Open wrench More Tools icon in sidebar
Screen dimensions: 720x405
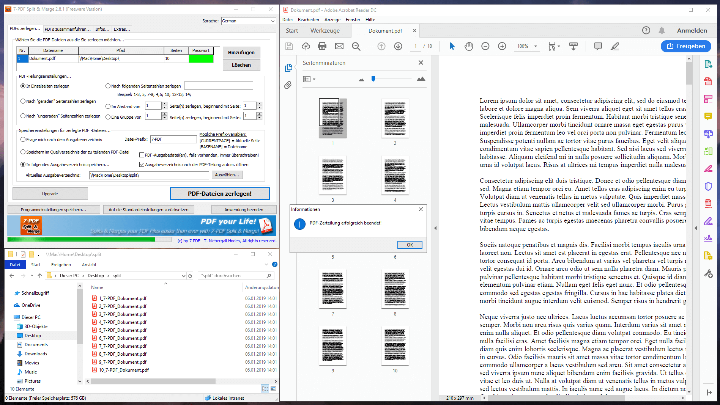708,273
